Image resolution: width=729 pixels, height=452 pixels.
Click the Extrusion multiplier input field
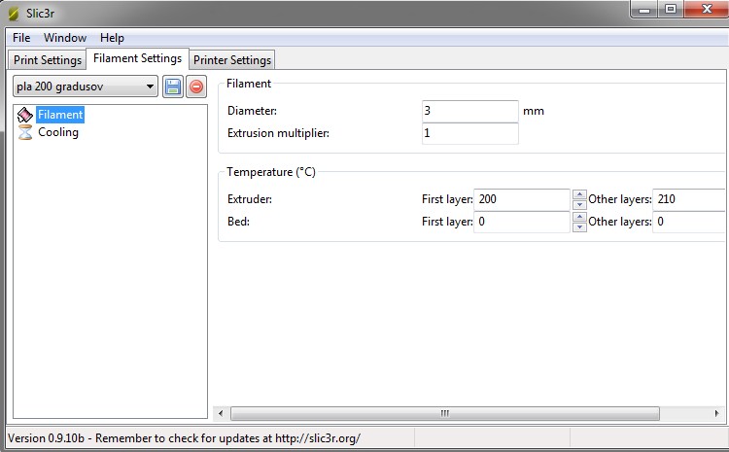coord(469,133)
